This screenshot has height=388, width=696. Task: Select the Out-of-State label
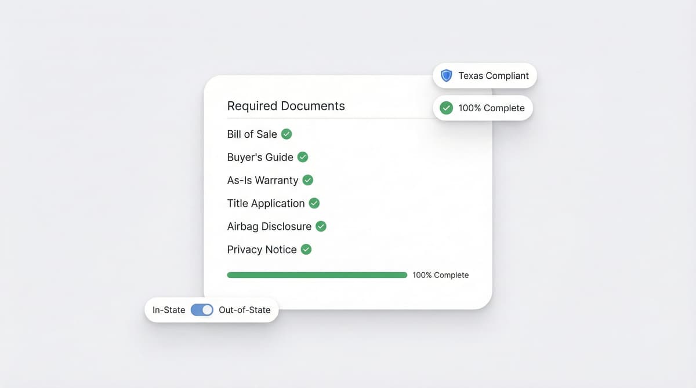(x=244, y=310)
